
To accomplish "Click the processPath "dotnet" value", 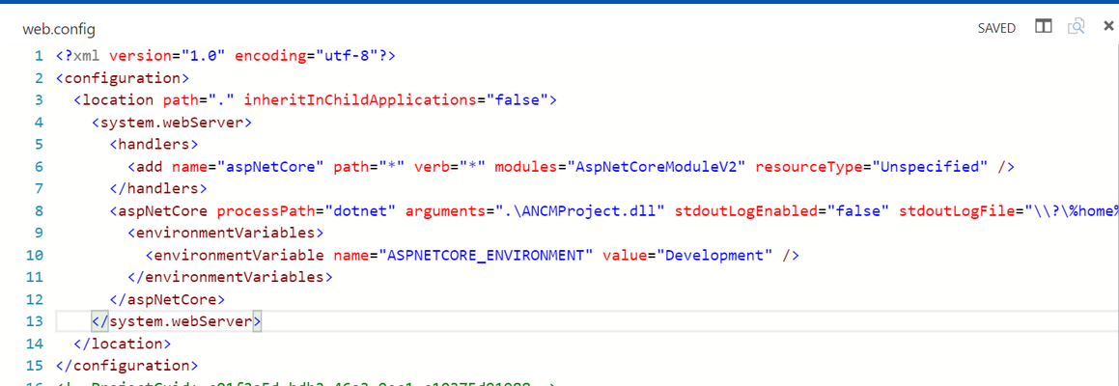I will point(361,210).
